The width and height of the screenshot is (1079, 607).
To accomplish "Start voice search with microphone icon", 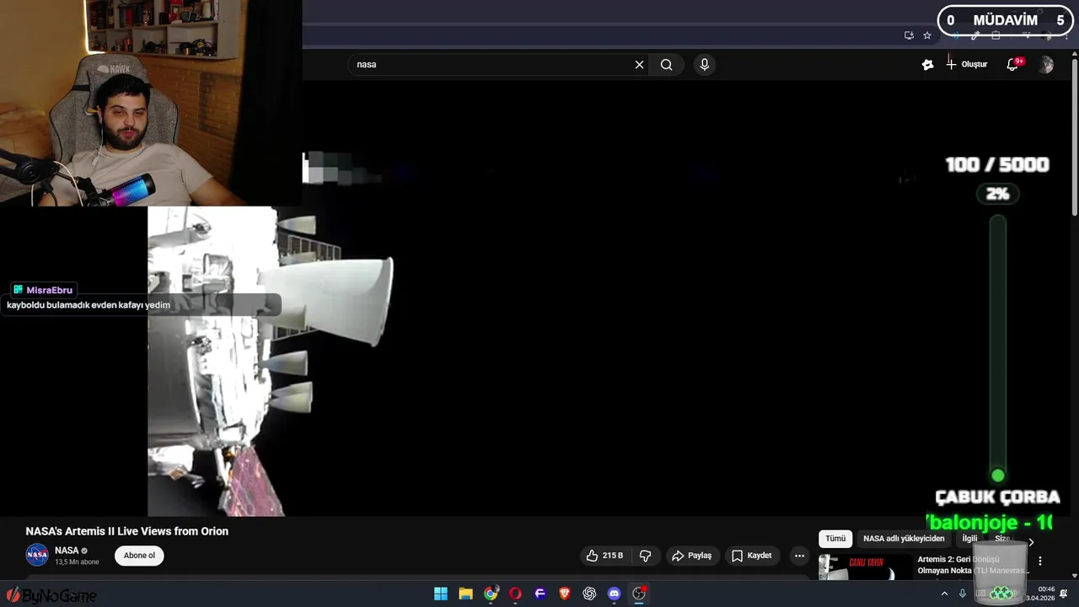I will [x=705, y=65].
